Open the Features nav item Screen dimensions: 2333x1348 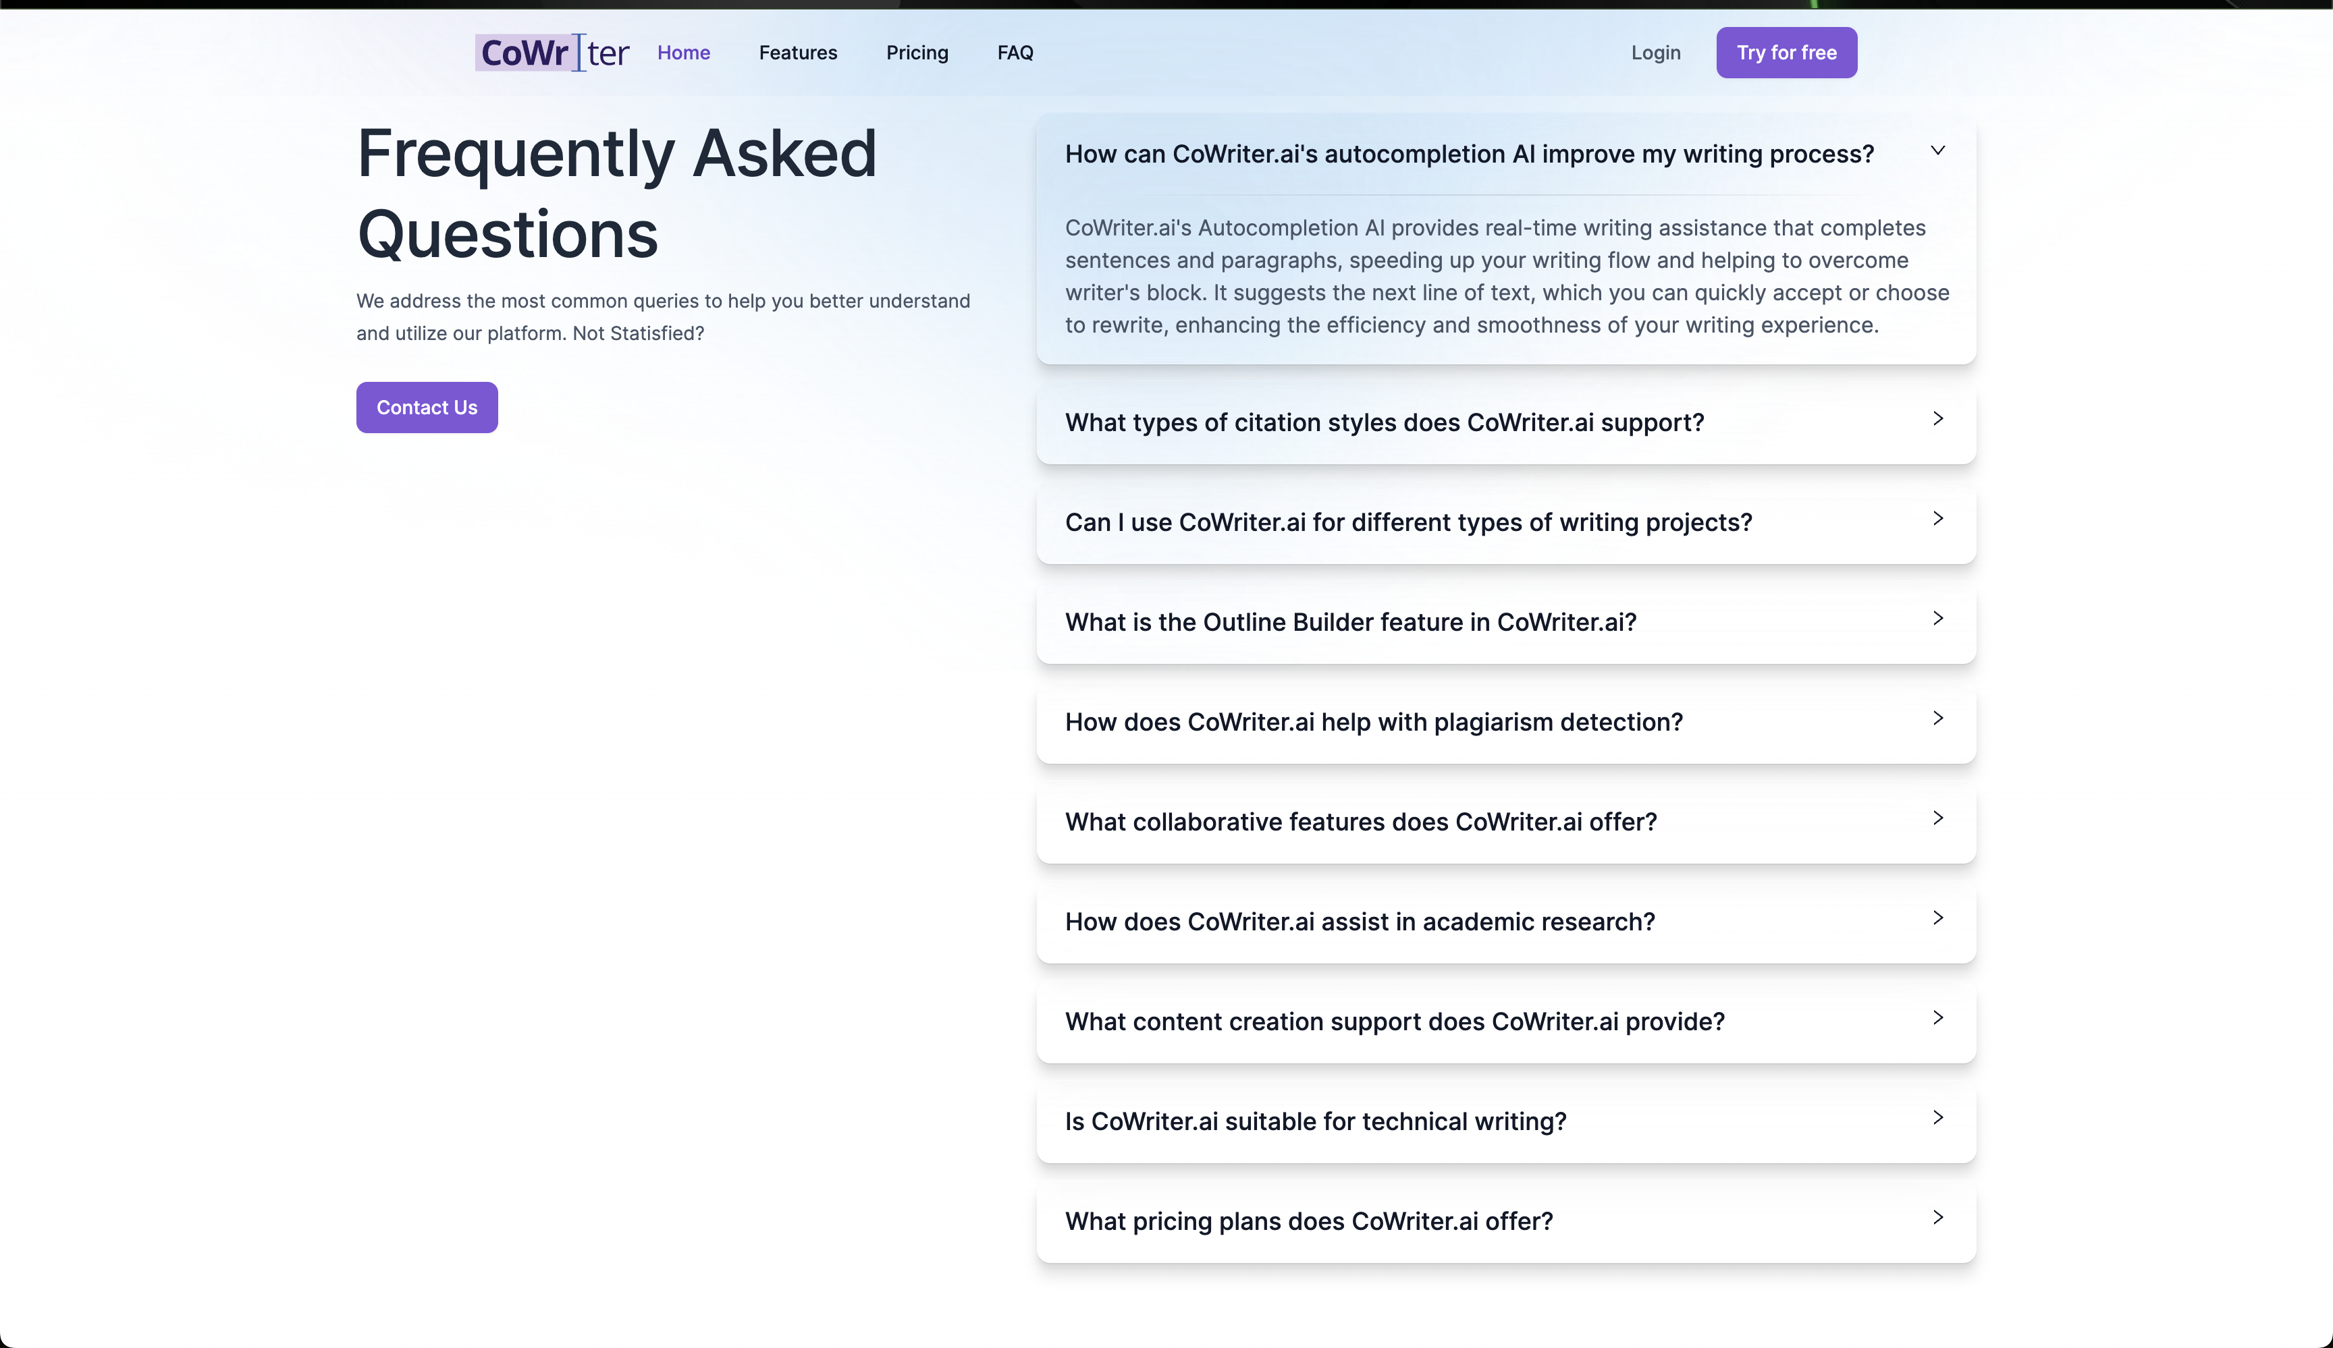797,53
